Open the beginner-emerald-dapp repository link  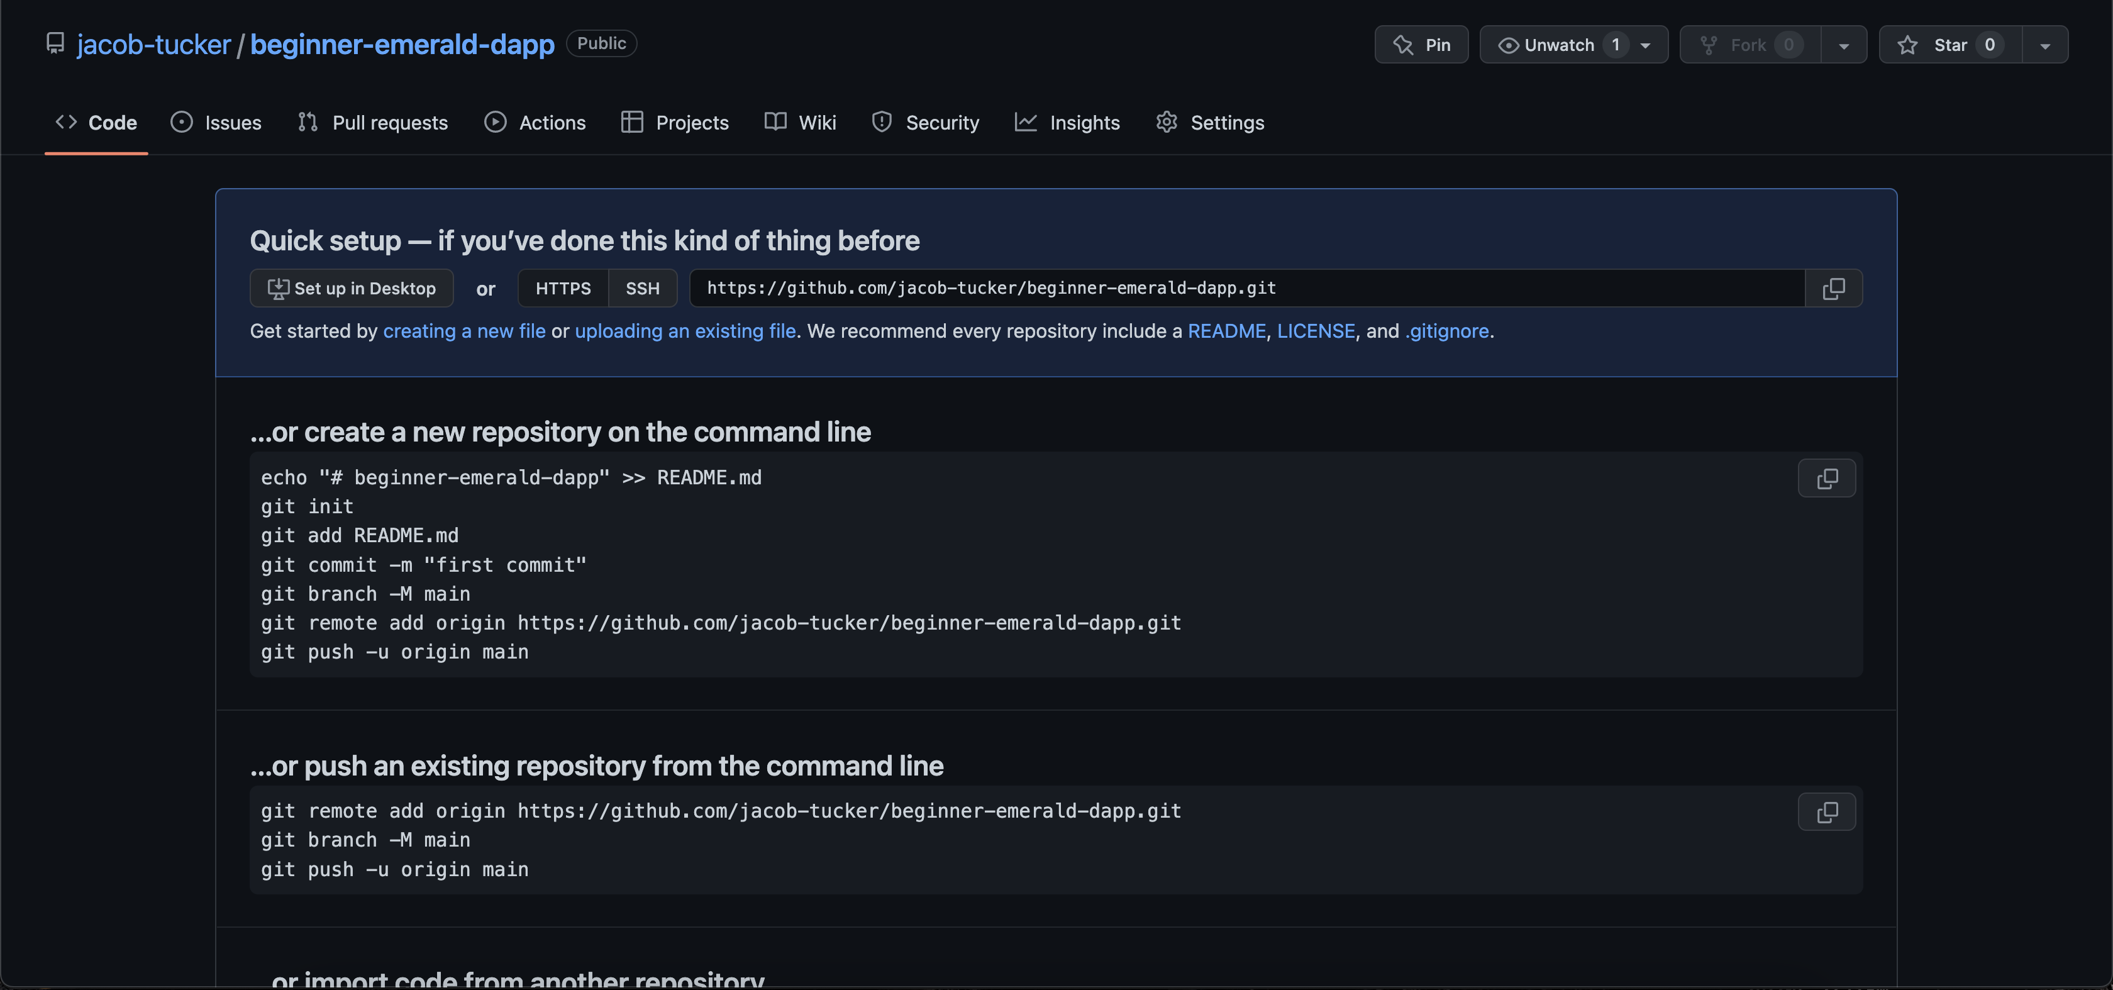(x=402, y=44)
